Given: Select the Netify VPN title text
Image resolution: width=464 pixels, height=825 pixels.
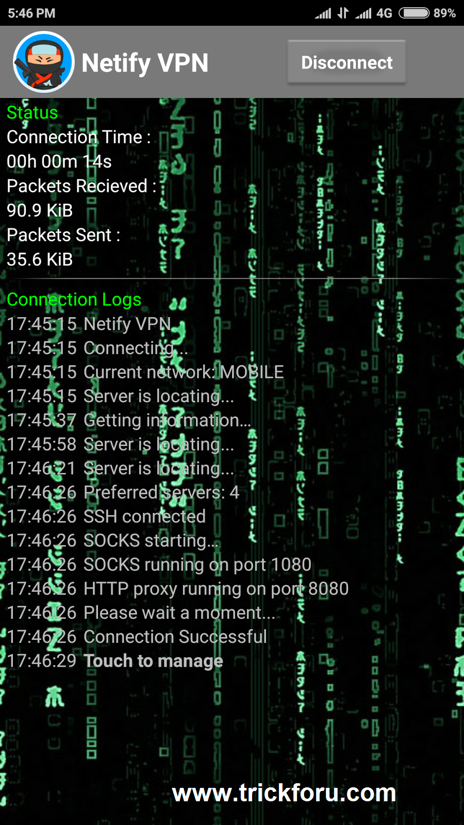Looking at the screenshot, I should (145, 63).
